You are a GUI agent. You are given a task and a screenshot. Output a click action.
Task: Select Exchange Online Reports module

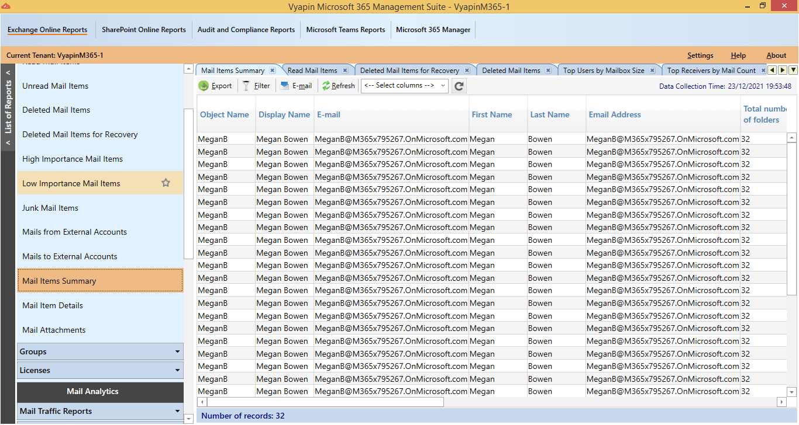47,30
